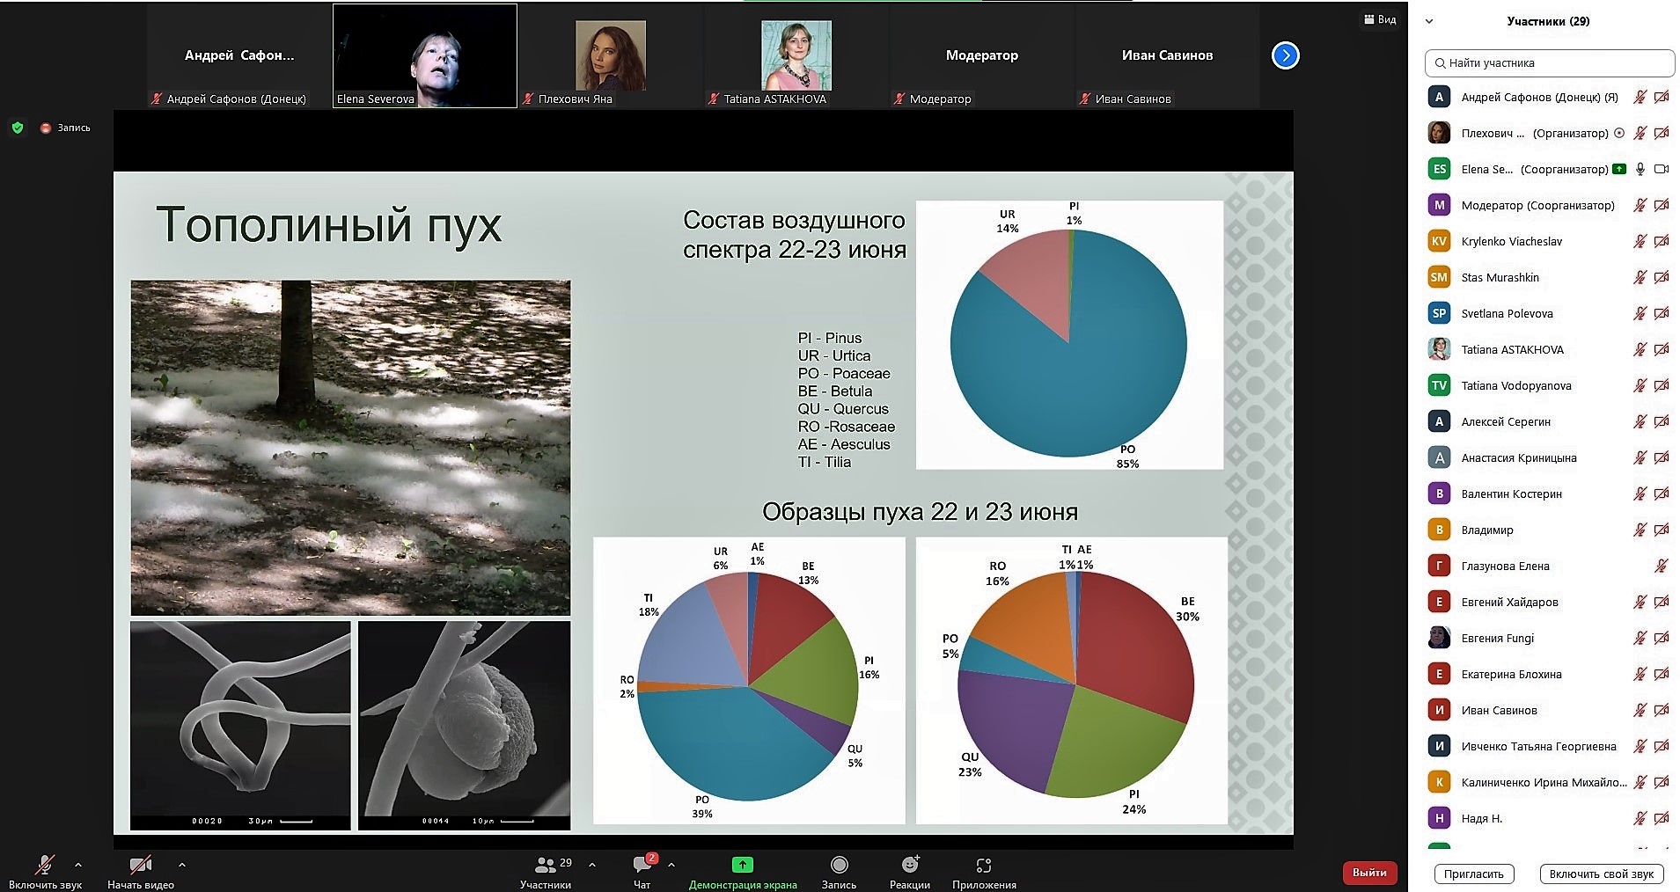
Task: Focus the Найти участника search field
Action: (x=1549, y=63)
